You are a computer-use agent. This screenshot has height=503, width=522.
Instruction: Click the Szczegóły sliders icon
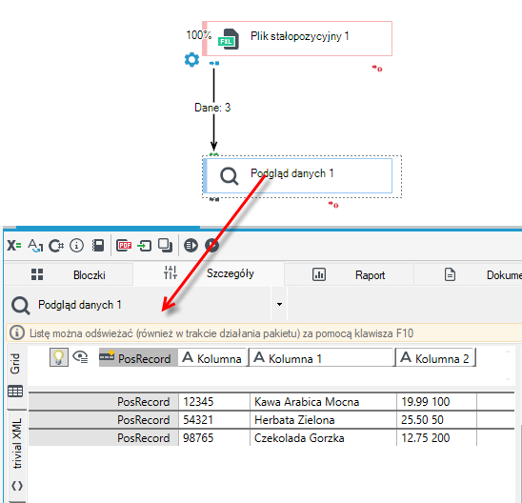click(171, 272)
